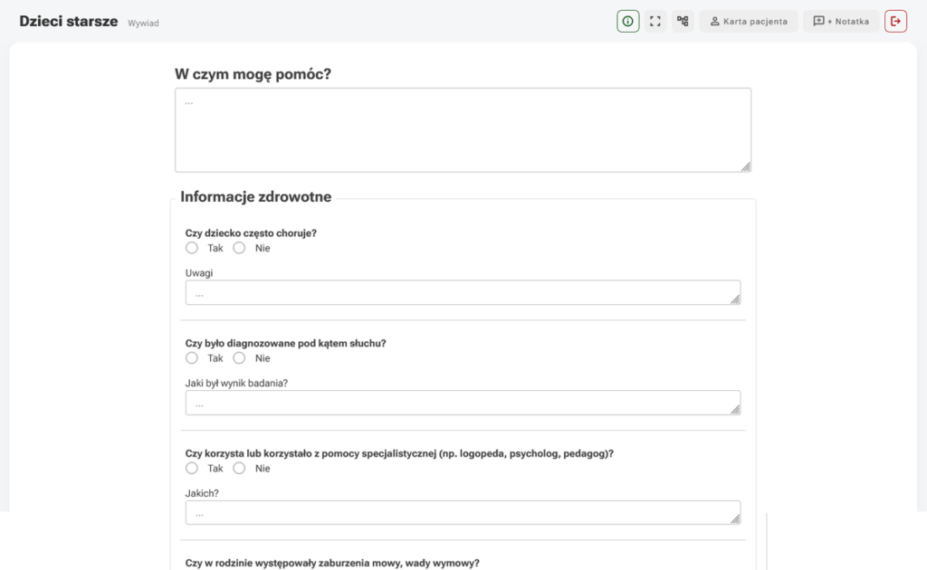Click resize handle of Jakich? field
The height and width of the screenshot is (570, 927).
click(735, 519)
